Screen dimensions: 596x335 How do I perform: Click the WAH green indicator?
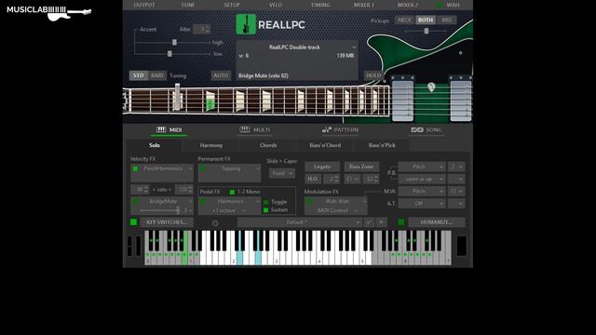click(439, 5)
